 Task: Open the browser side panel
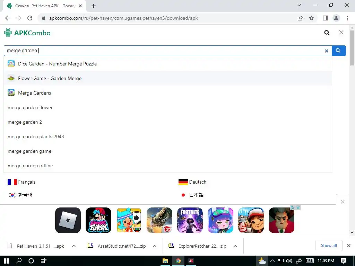(325, 18)
